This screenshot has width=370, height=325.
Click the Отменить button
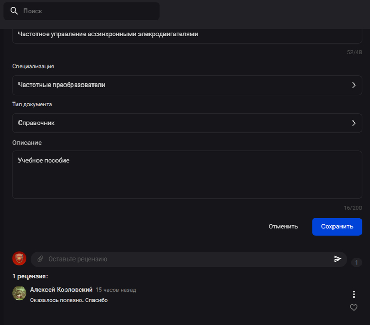click(283, 226)
